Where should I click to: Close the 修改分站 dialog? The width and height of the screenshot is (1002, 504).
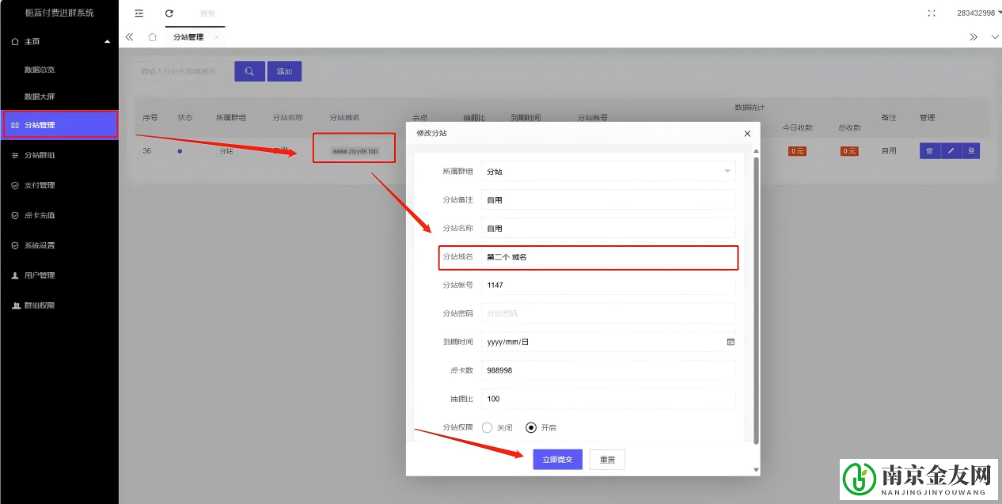(x=747, y=134)
